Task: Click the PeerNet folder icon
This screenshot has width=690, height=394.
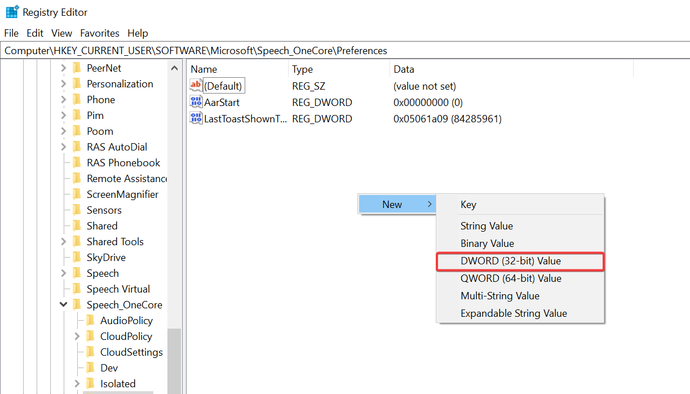Action: (77, 68)
